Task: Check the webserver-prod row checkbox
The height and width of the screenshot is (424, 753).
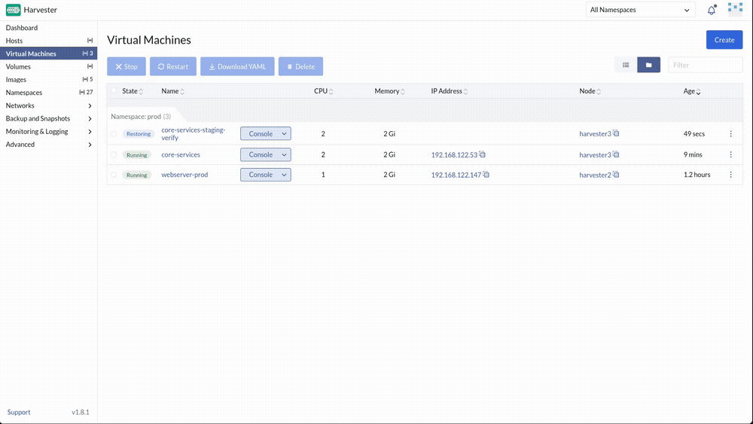Action: point(114,175)
